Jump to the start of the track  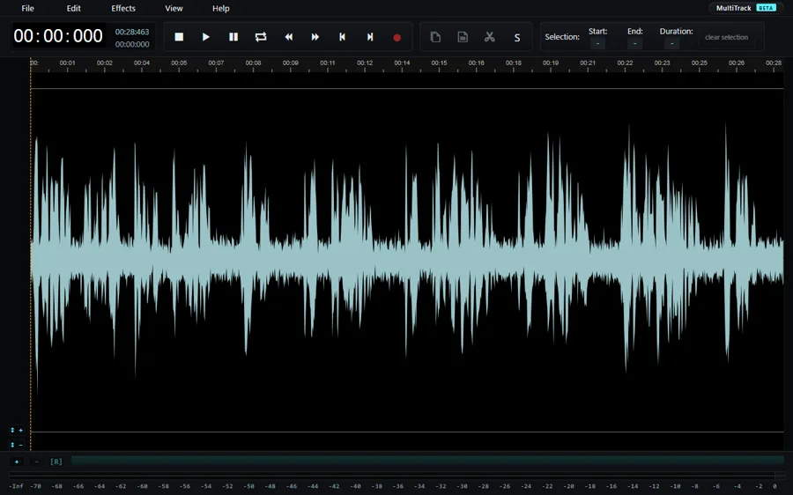click(343, 37)
